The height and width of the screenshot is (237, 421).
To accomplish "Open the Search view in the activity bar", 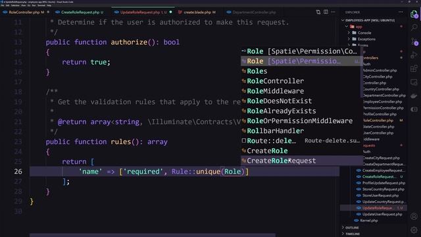I will coord(414,27).
